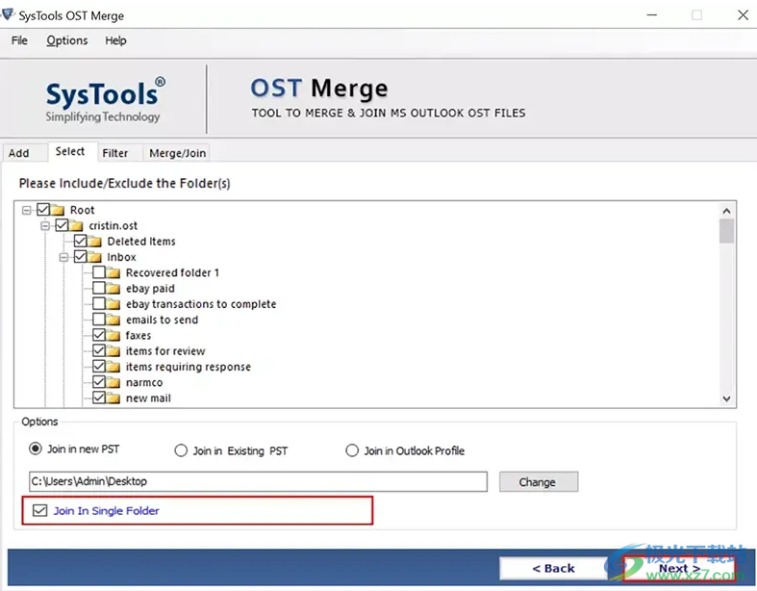Click the Back button
Image resolution: width=757 pixels, height=591 pixels.
coord(553,569)
